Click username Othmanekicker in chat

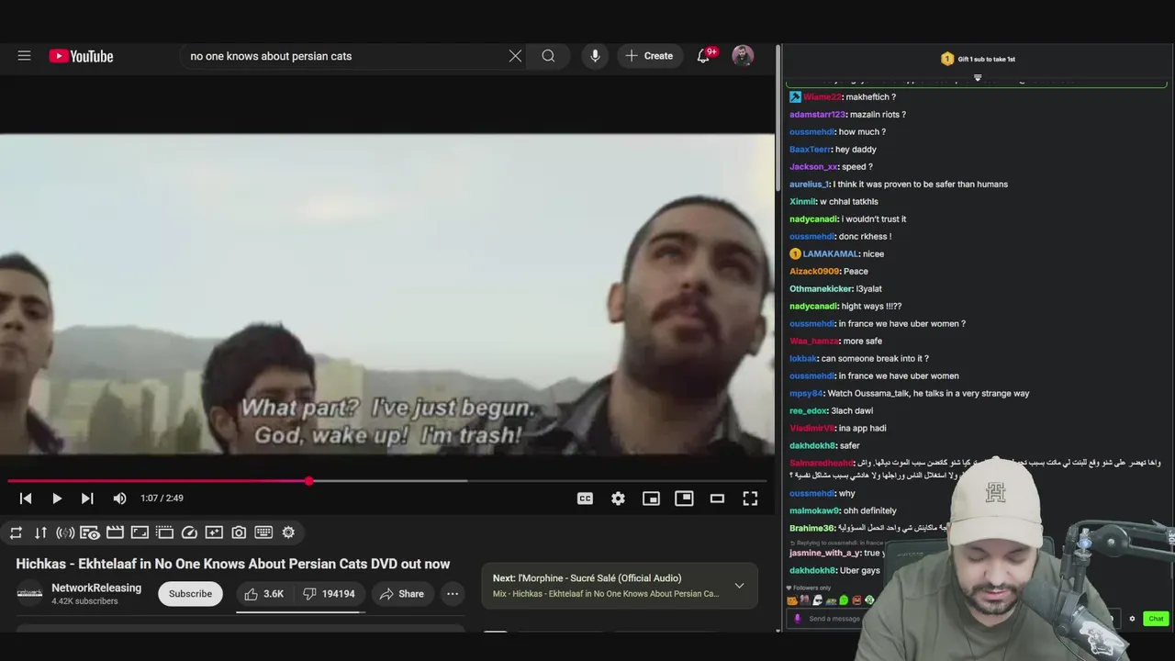click(x=821, y=289)
